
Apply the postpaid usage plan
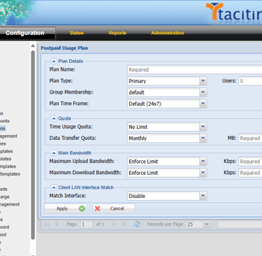[66, 208]
